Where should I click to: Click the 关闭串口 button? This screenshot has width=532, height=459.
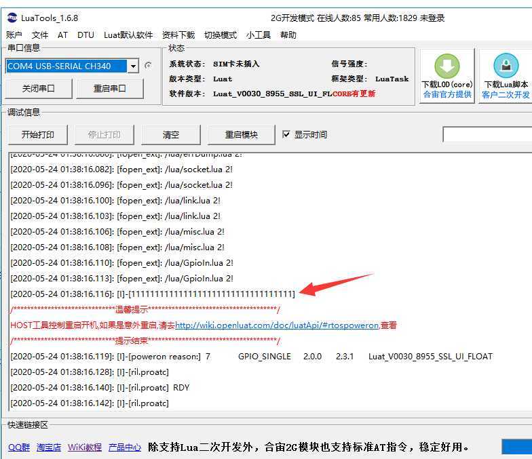pos(38,88)
